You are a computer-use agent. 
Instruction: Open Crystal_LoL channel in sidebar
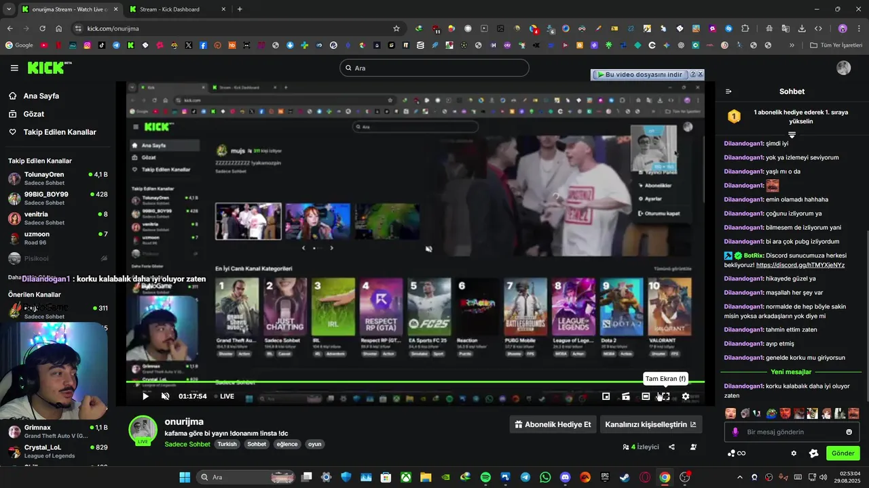58,451
